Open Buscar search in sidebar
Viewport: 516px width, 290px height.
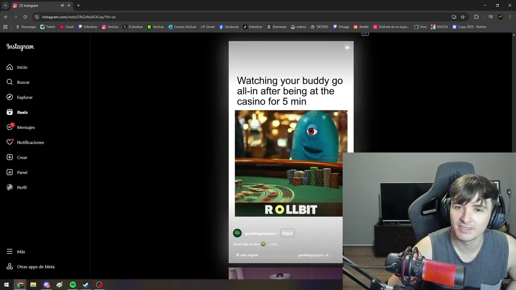pyautogui.click(x=18, y=82)
